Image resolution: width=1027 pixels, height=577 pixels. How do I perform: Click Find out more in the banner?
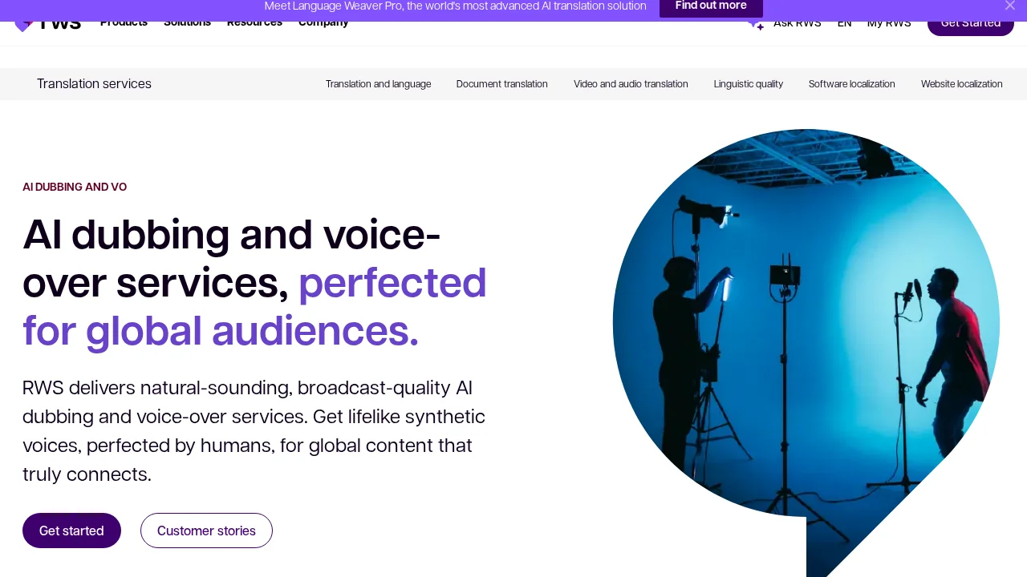(711, 7)
